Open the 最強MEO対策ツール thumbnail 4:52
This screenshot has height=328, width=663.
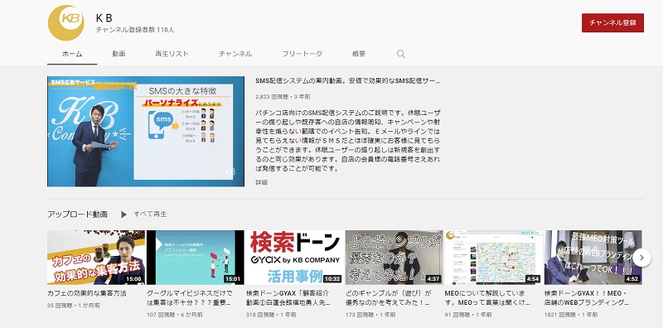coord(593,258)
